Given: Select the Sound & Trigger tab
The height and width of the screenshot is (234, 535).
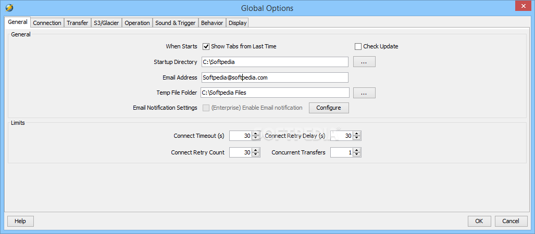Looking at the screenshot, I should [175, 23].
